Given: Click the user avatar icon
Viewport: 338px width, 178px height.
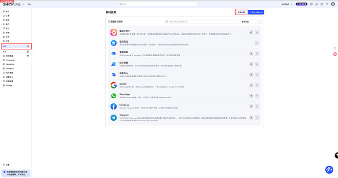Looking at the screenshot, I should [333, 4].
